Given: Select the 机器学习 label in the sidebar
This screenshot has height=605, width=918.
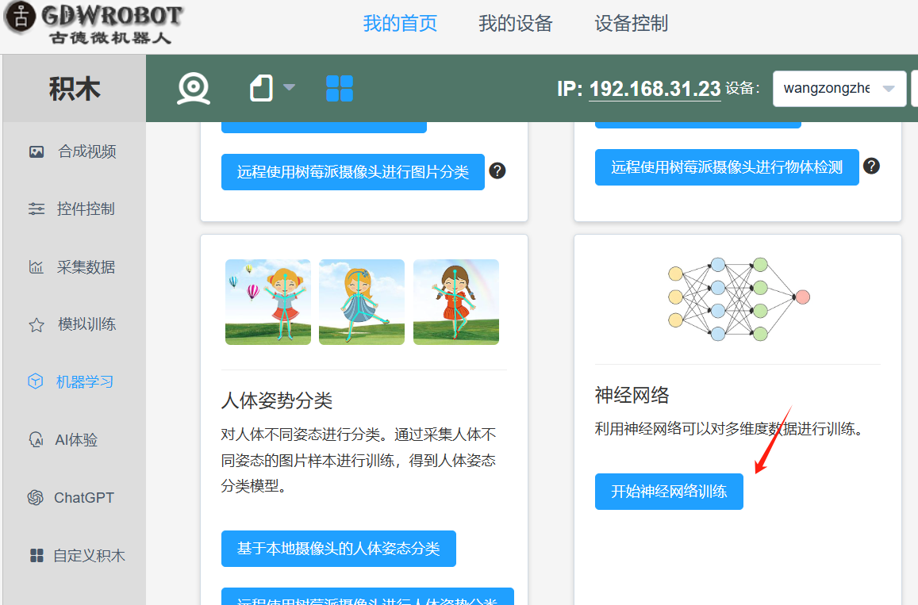Looking at the screenshot, I should [x=85, y=381].
